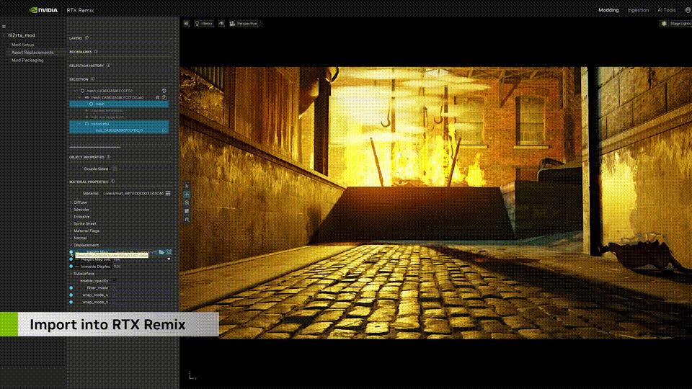Open the AI Tools tab
The image size is (692, 389).
tap(666, 9)
